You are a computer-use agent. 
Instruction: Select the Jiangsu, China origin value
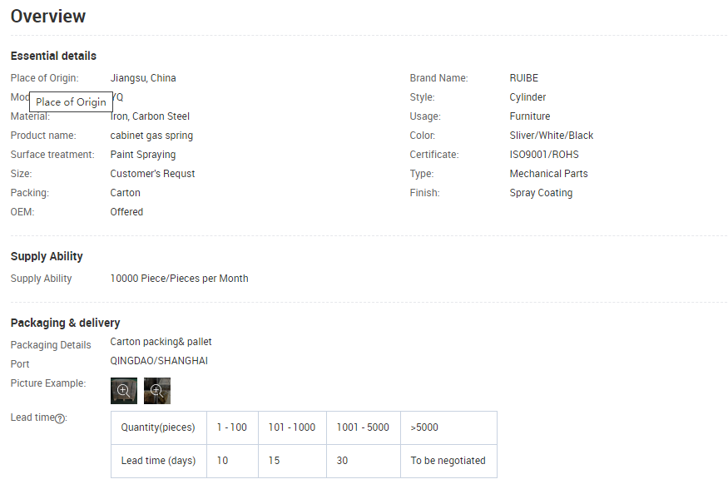tap(143, 78)
